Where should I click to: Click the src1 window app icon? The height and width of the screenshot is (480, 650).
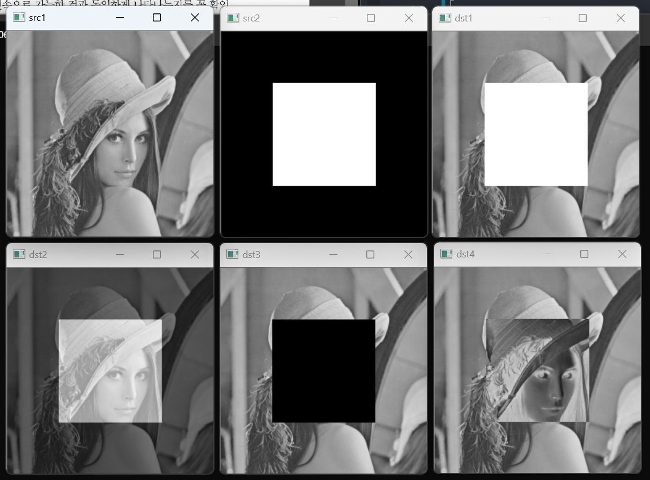pos(19,18)
